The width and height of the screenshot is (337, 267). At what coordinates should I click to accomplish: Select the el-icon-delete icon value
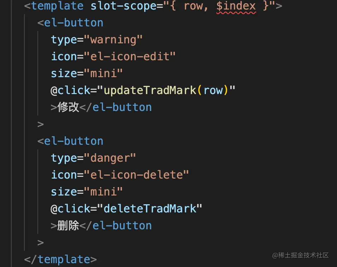point(136,175)
